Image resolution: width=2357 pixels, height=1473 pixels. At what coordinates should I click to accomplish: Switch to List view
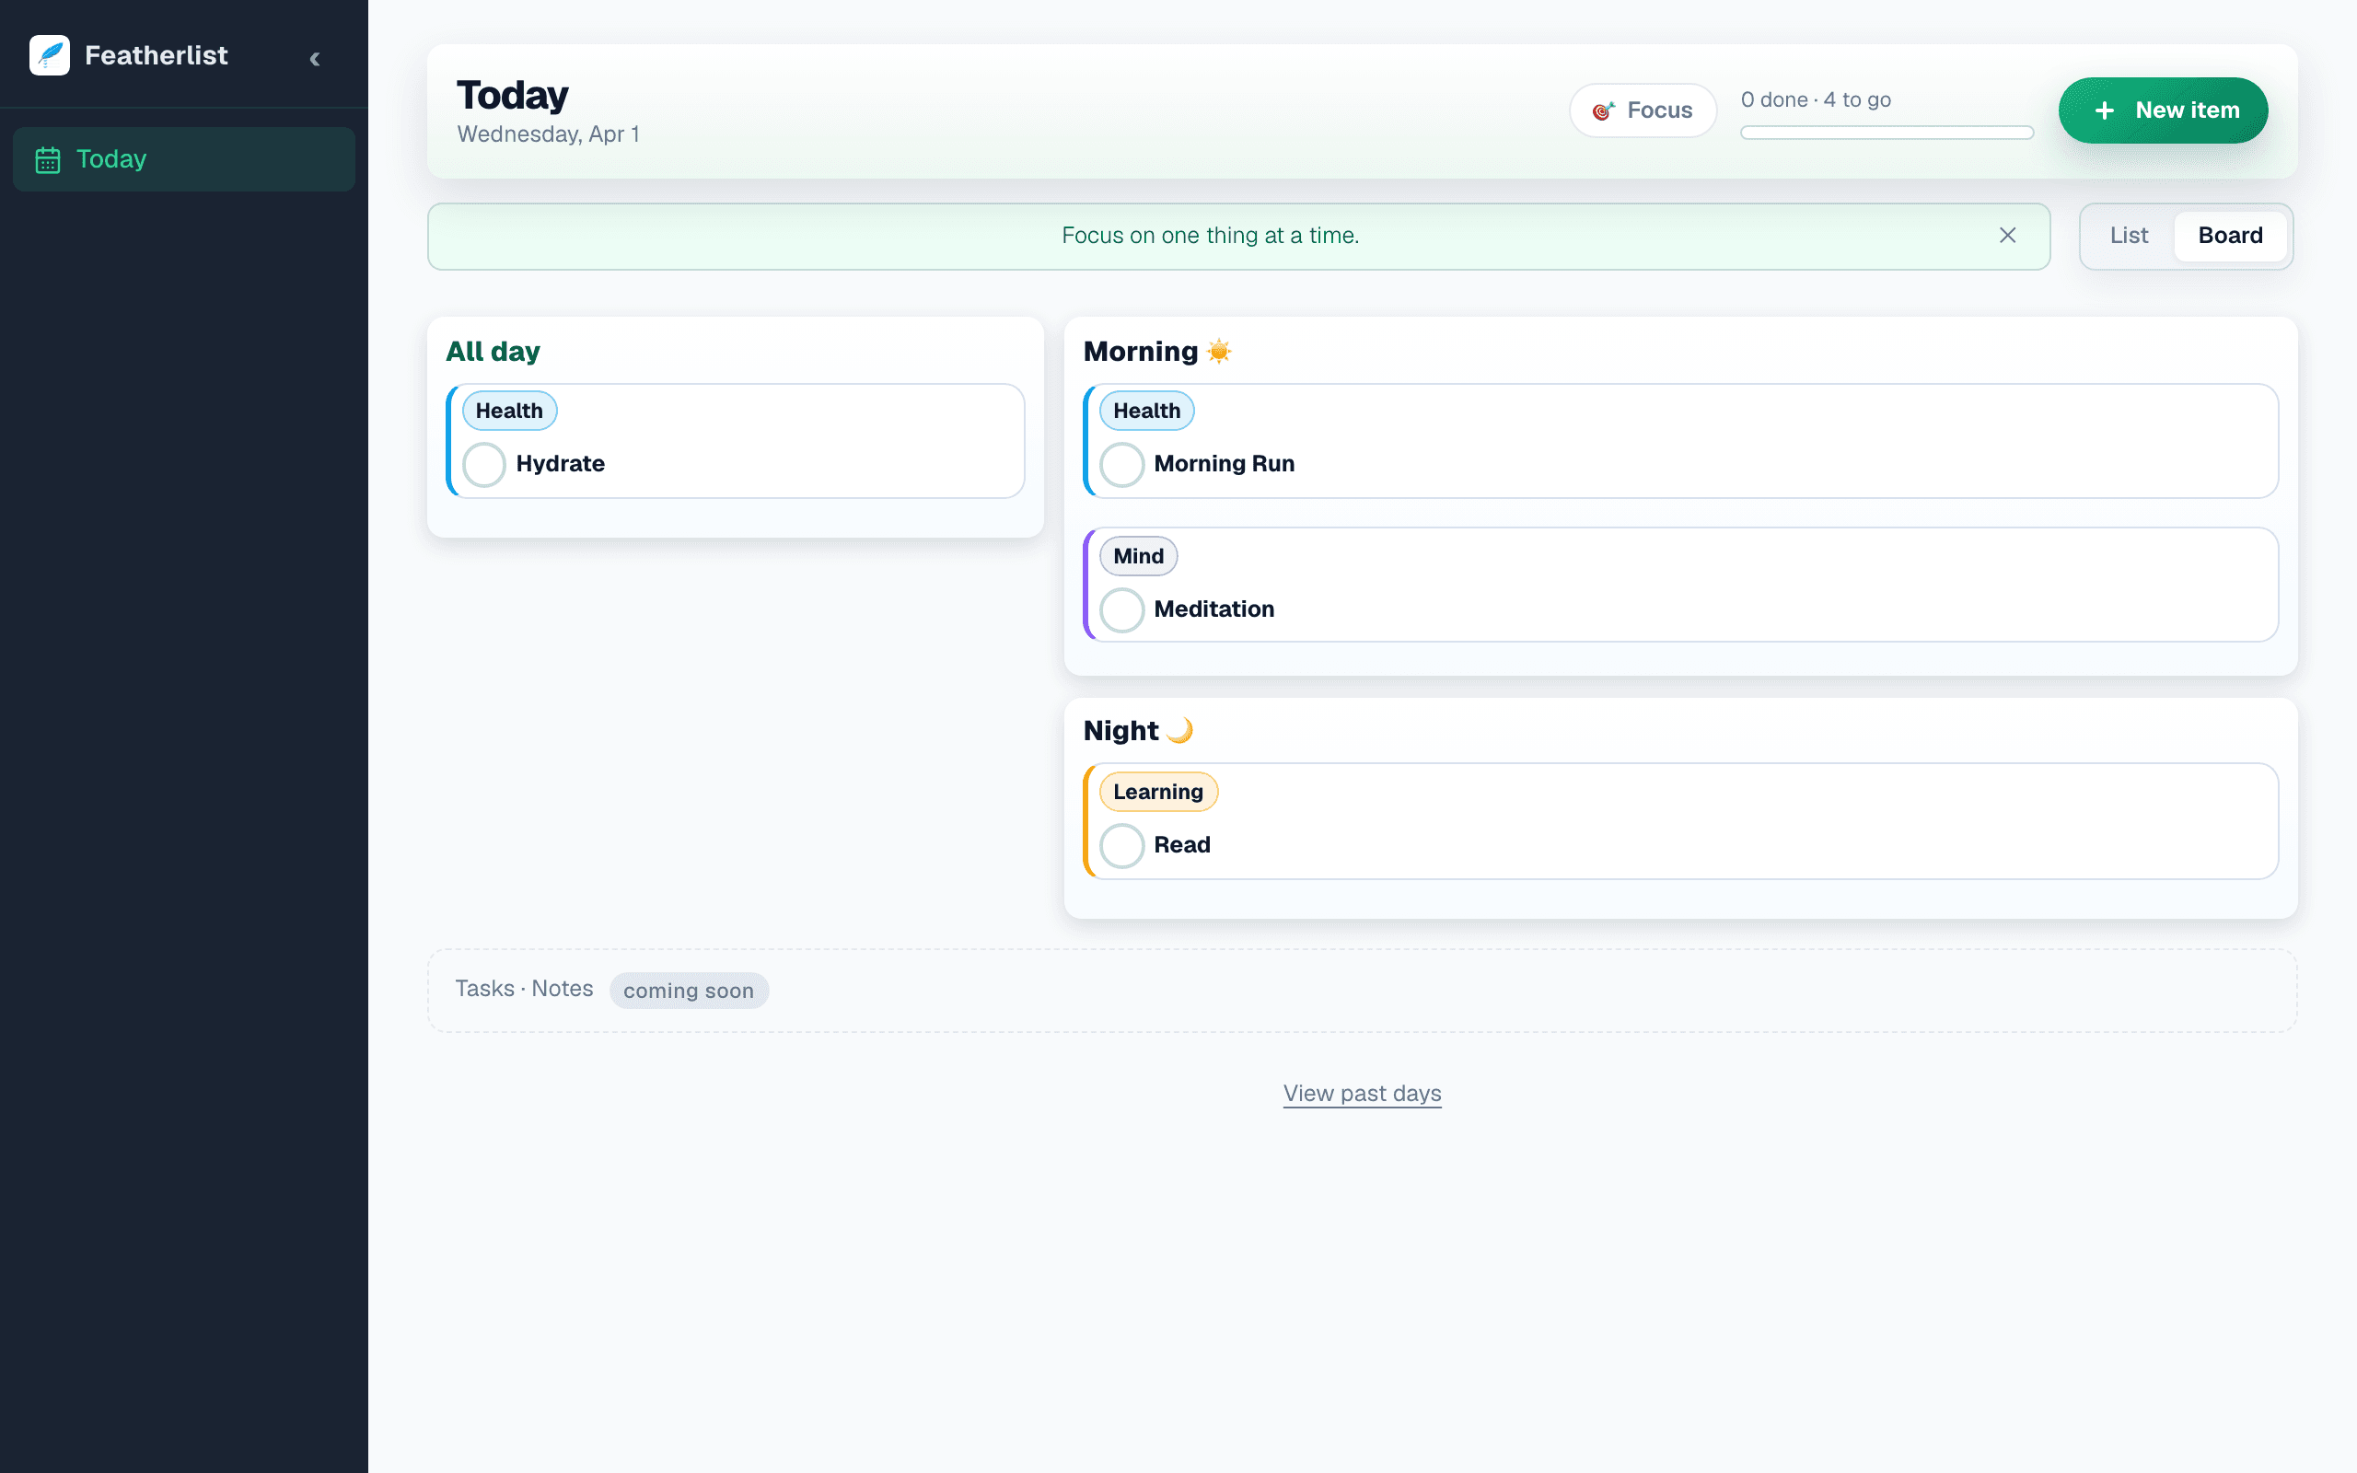(2129, 236)
